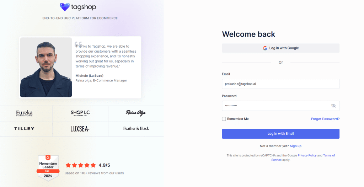Click the Luxsea brand logo

pyautogui.click(x=80, y=129)
